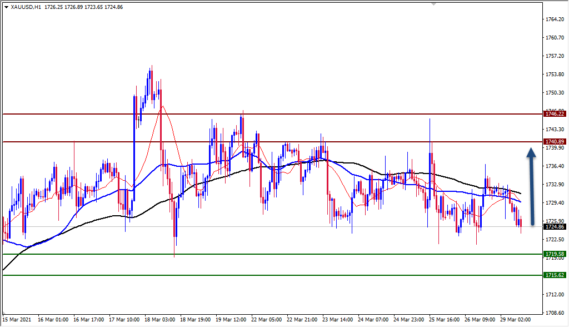Click the 1760.70 price scale value
The width and height of the screenshot is (569, 327).
coord(555,37)
